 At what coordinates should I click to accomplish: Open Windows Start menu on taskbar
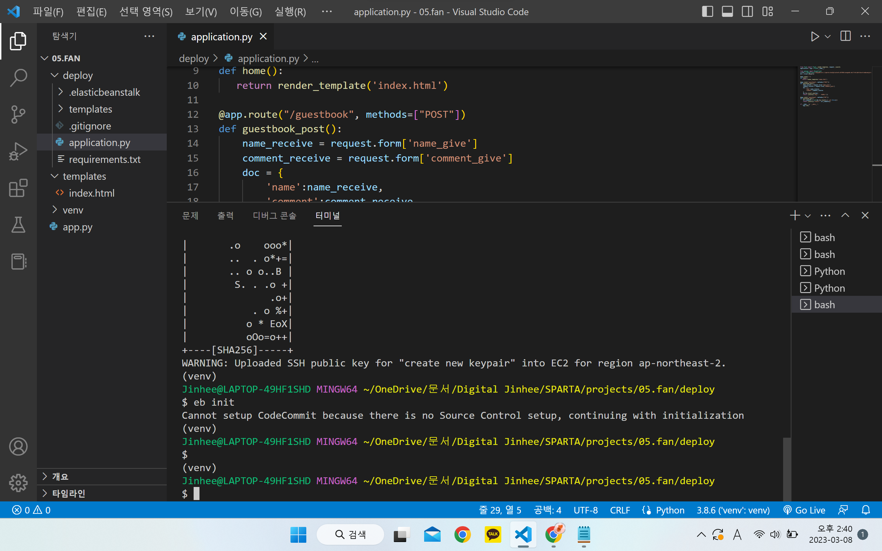point(298,534)
